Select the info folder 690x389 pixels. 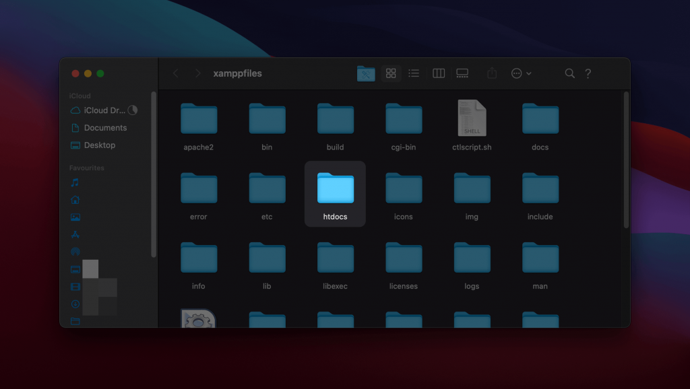(199, 258)
